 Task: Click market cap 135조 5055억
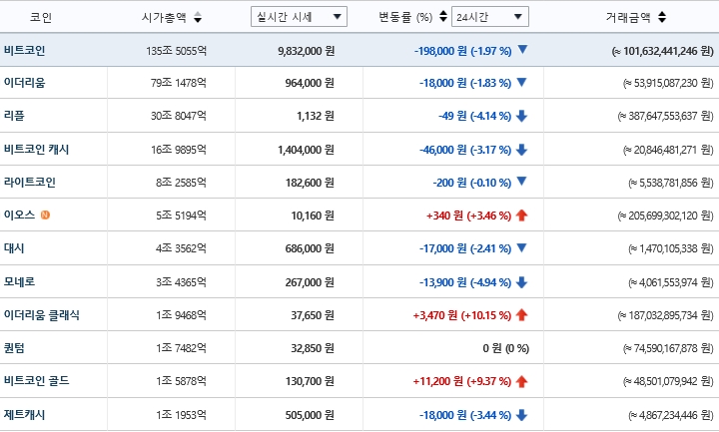click(x=176, y=51)
